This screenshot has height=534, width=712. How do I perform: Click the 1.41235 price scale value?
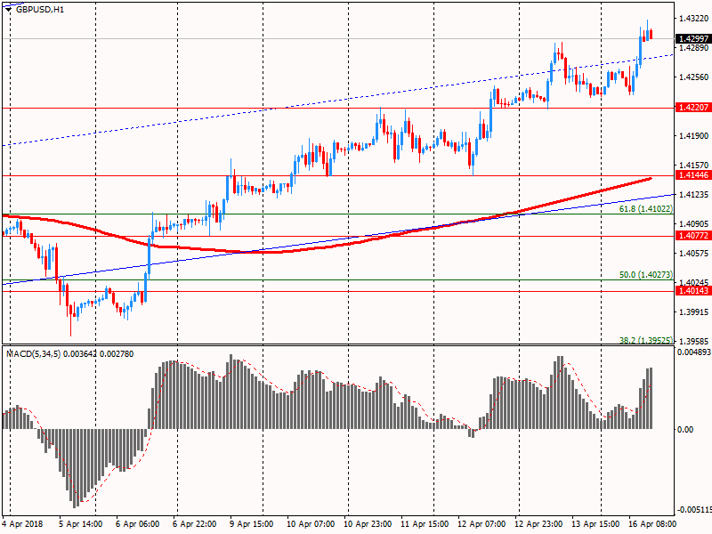(693, 195)
